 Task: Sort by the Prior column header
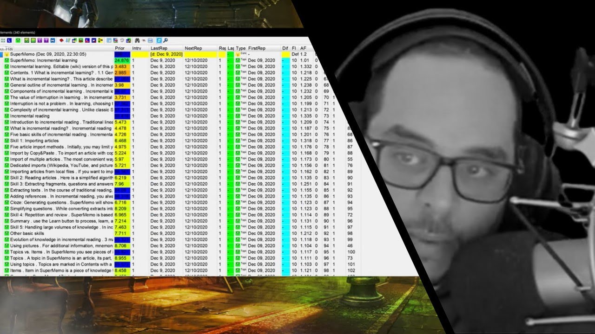click(x=122, y=48)
